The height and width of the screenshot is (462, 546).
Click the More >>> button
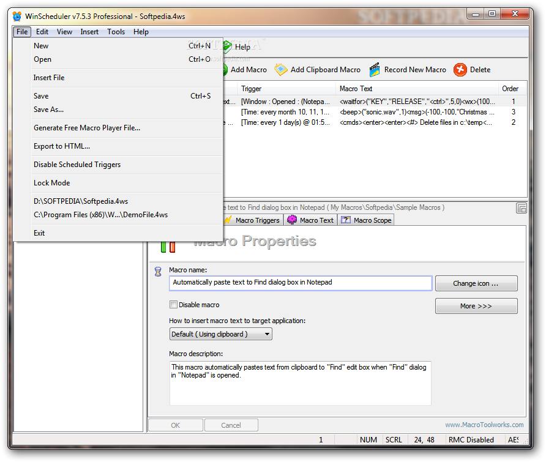click(x=476, y=306)
